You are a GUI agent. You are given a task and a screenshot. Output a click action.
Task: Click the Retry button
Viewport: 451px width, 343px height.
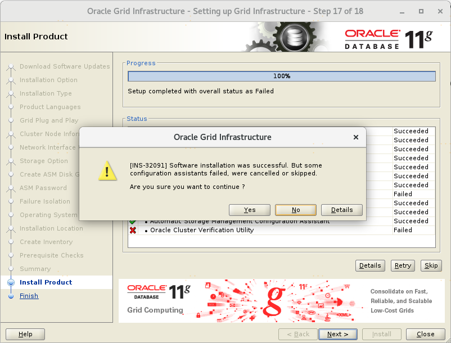403,265
